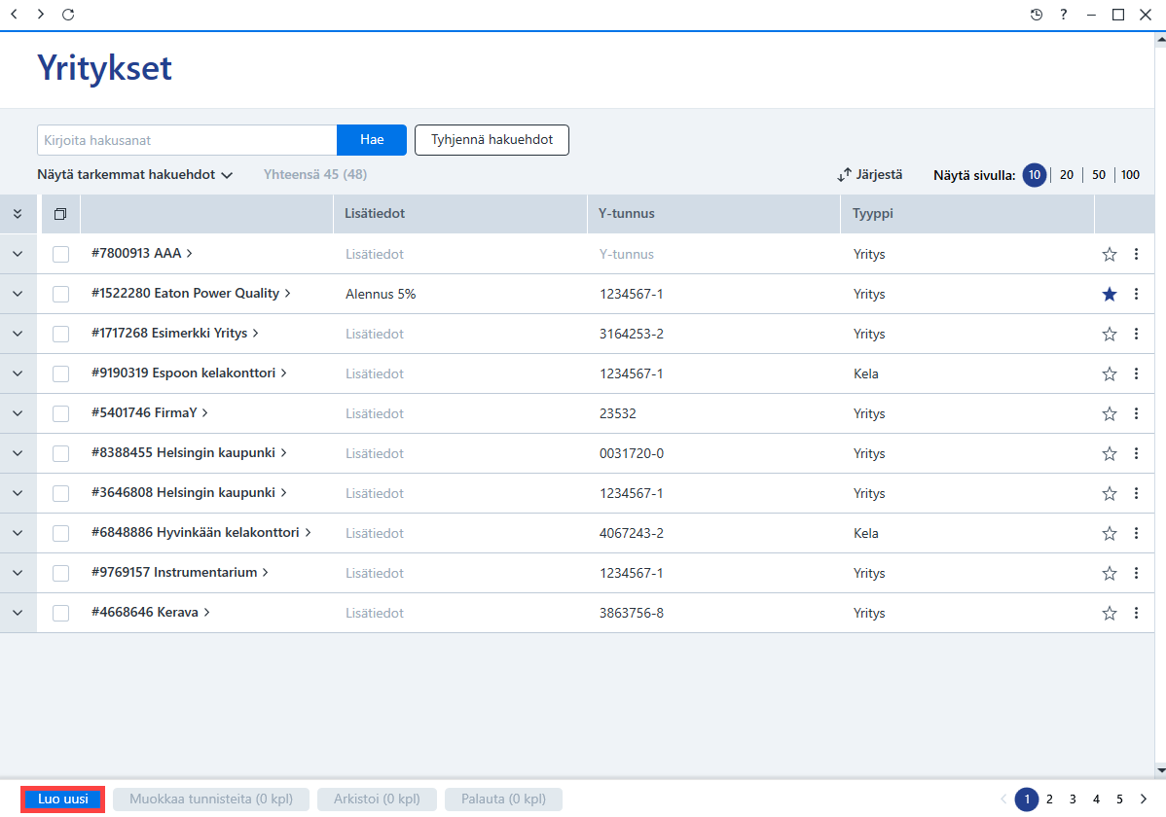Unfavorite Eaton Power Quality filled star

point(1109,295)
